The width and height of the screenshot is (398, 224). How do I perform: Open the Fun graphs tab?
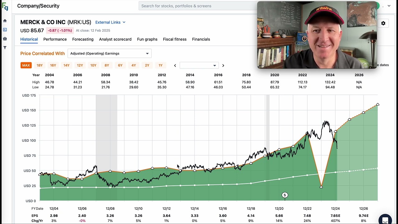coord(147,39)
